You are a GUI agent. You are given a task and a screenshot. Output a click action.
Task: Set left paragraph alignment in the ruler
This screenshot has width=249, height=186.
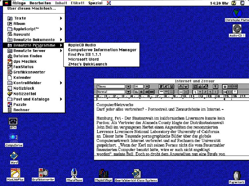136,92
